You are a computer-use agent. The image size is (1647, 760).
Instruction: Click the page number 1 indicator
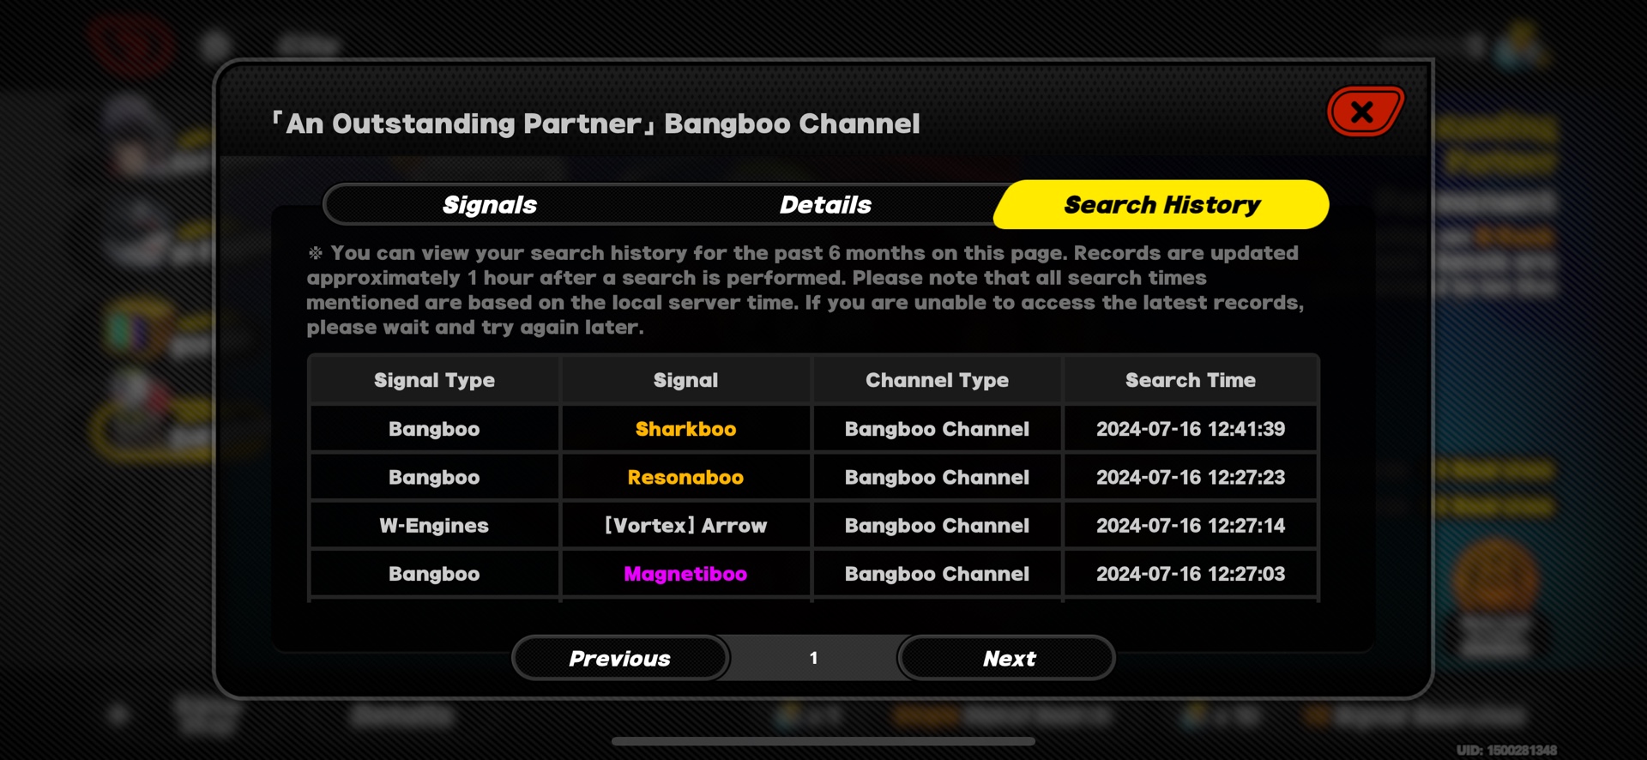[x=813, y=659]
